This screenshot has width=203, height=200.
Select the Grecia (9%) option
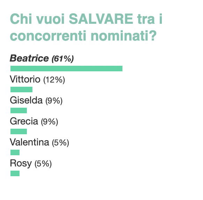[x=34, y=121]
